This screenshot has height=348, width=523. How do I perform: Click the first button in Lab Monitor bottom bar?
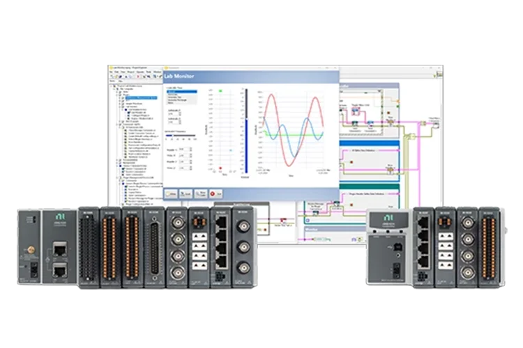(x=171, y=193)
